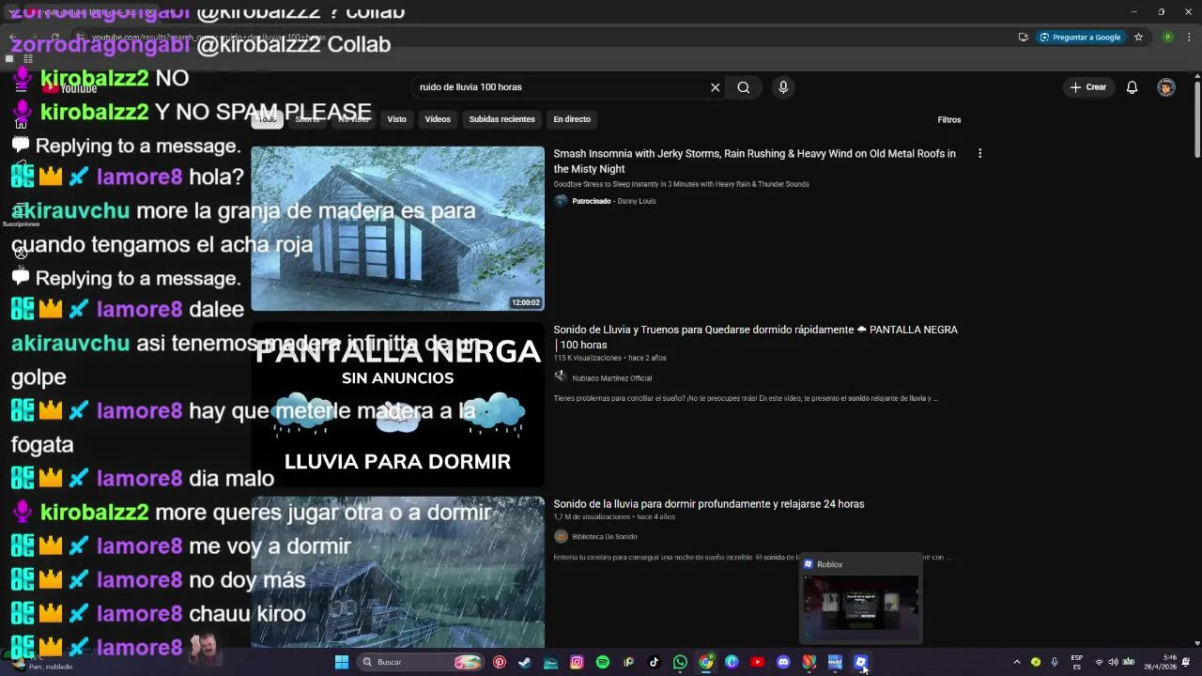Open Spotify from the taskbar
This screenshot has width=1202, height=676.
click(603, 662)
